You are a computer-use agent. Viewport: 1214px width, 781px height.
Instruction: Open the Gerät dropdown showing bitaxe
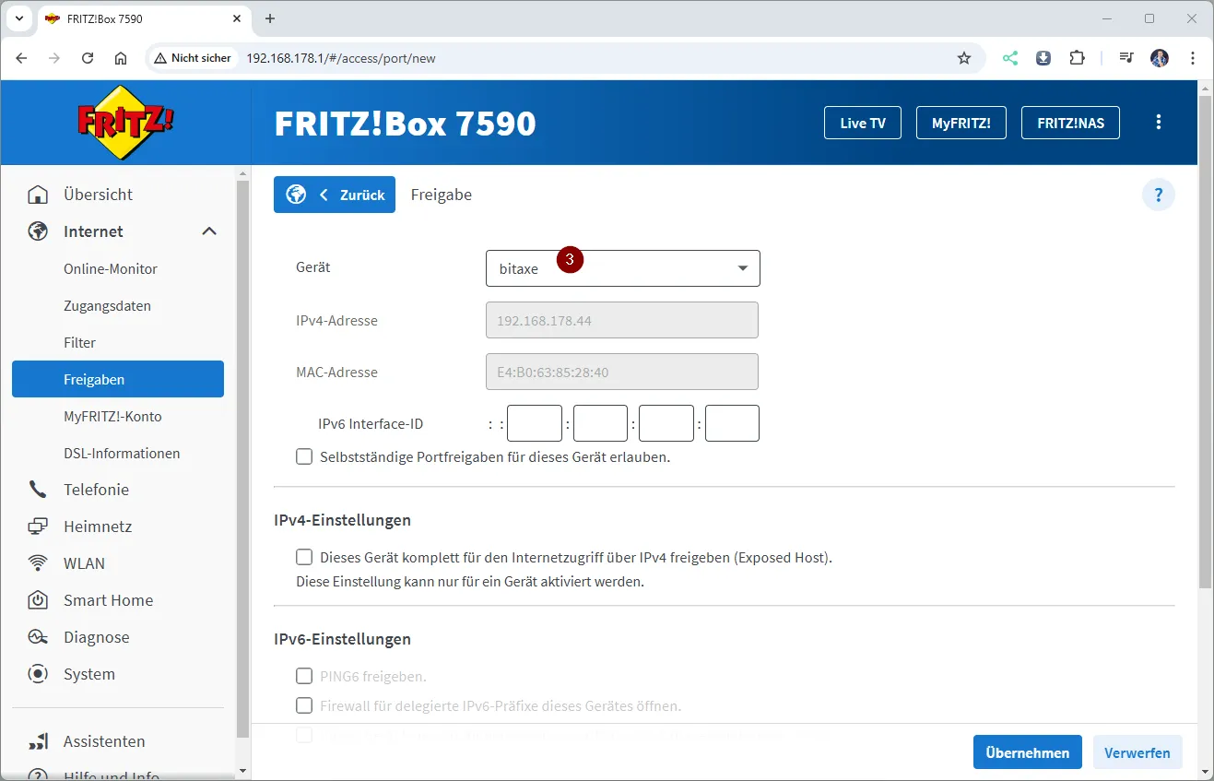click(622, 268)
